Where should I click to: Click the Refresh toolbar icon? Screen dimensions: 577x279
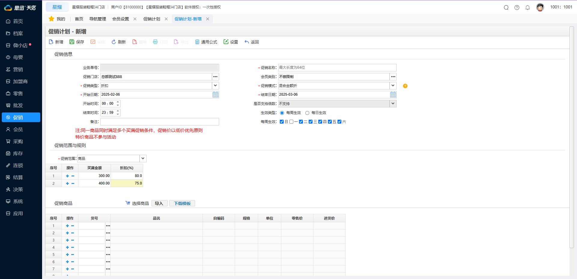click(x=114, y=42)
